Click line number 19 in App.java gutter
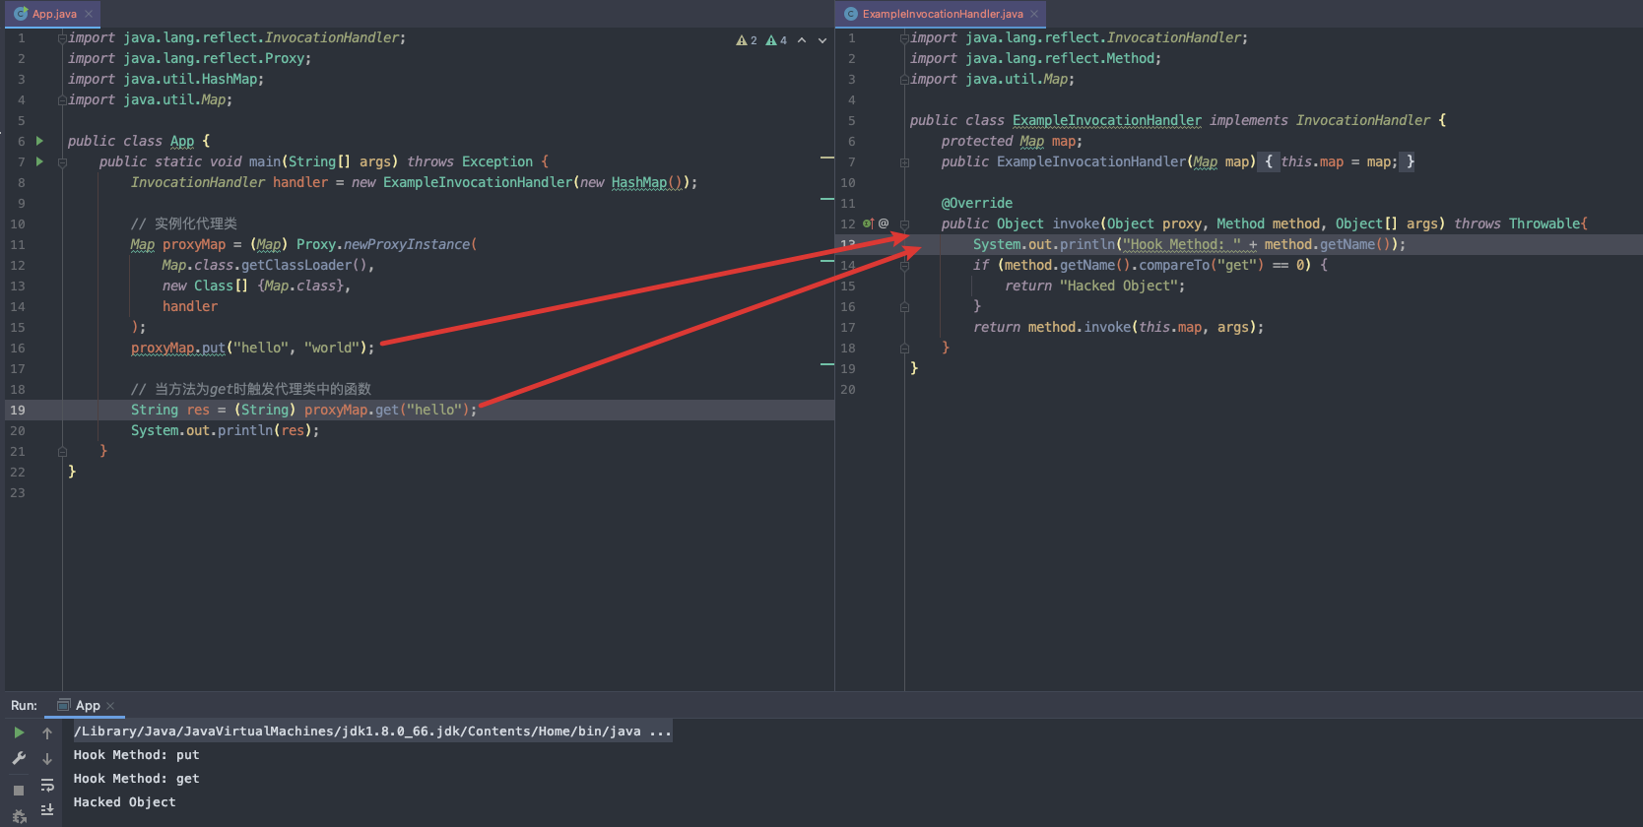1643x827 pixels. [x=18, y=410]
